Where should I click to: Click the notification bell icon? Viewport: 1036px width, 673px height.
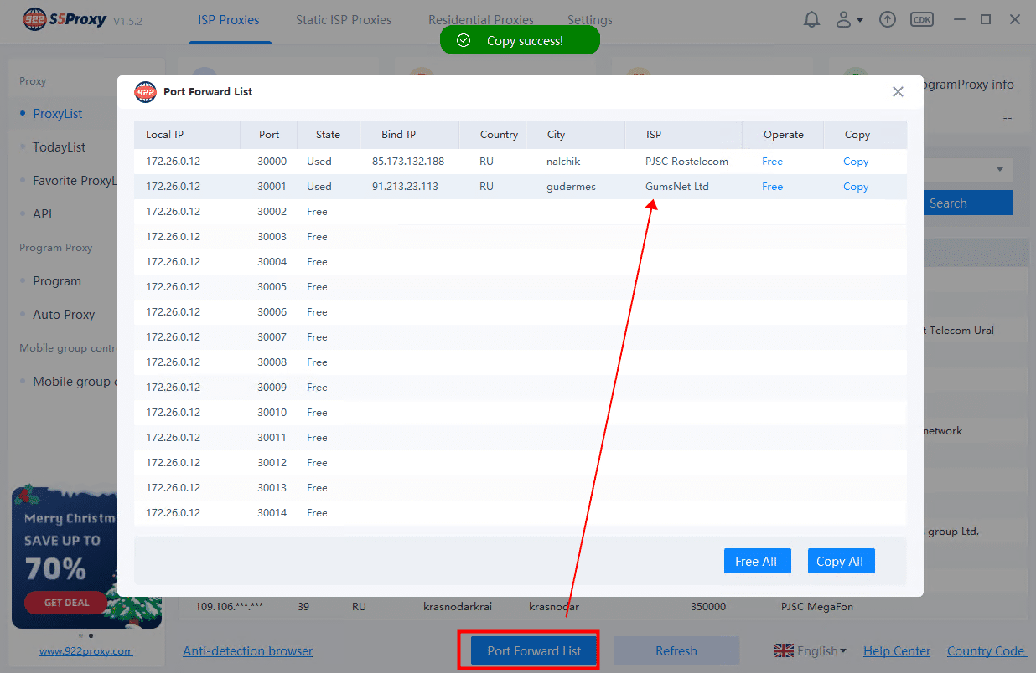811,19
